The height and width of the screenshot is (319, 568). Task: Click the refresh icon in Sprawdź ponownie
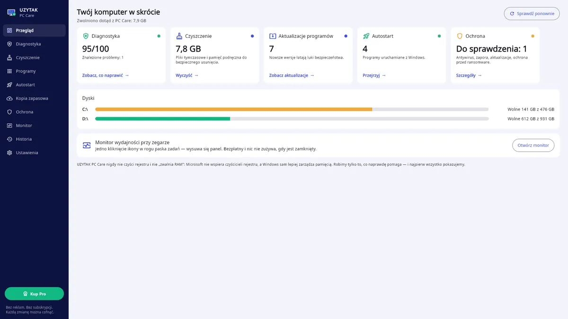512,14
